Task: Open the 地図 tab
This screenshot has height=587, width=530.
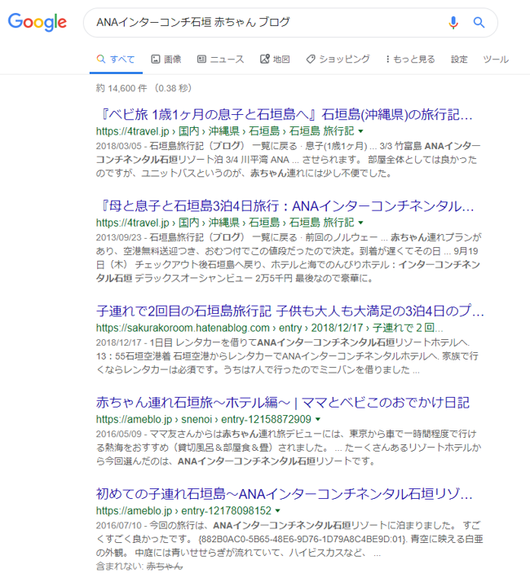Action: [275, 60]
